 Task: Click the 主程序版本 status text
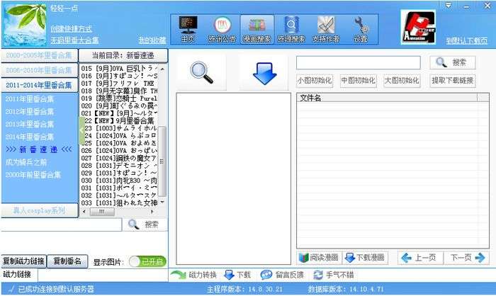click(x=244, y=289)
